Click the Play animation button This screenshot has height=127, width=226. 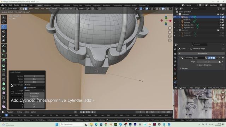click(x=89, y=112)
